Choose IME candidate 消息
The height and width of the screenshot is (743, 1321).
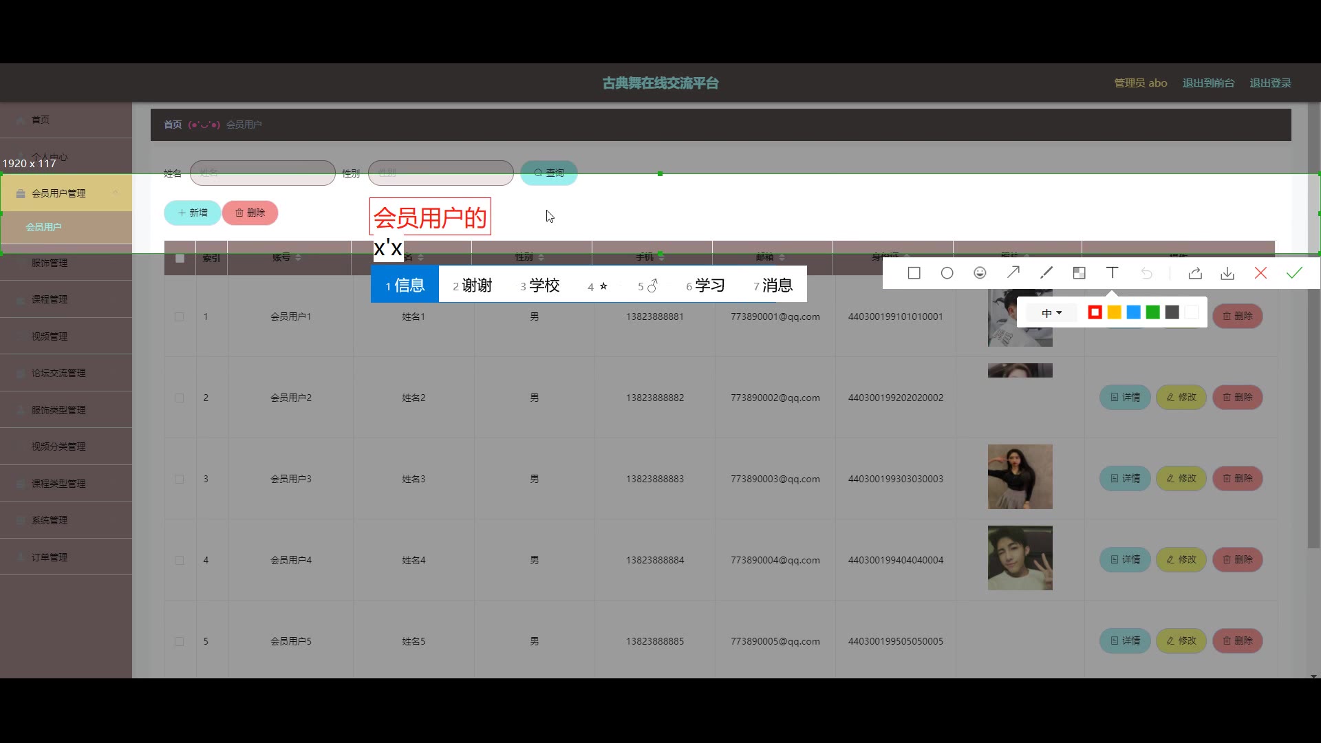[773, 285]
